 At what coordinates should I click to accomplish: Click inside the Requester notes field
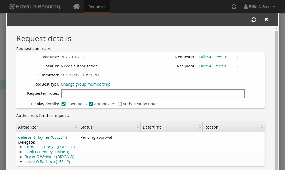153,94
